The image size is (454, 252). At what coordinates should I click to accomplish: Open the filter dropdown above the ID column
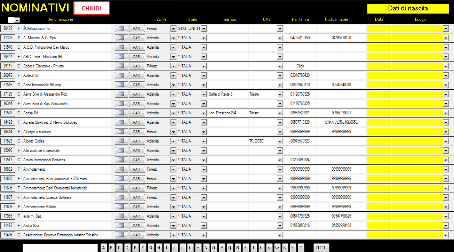coord(17,20)
